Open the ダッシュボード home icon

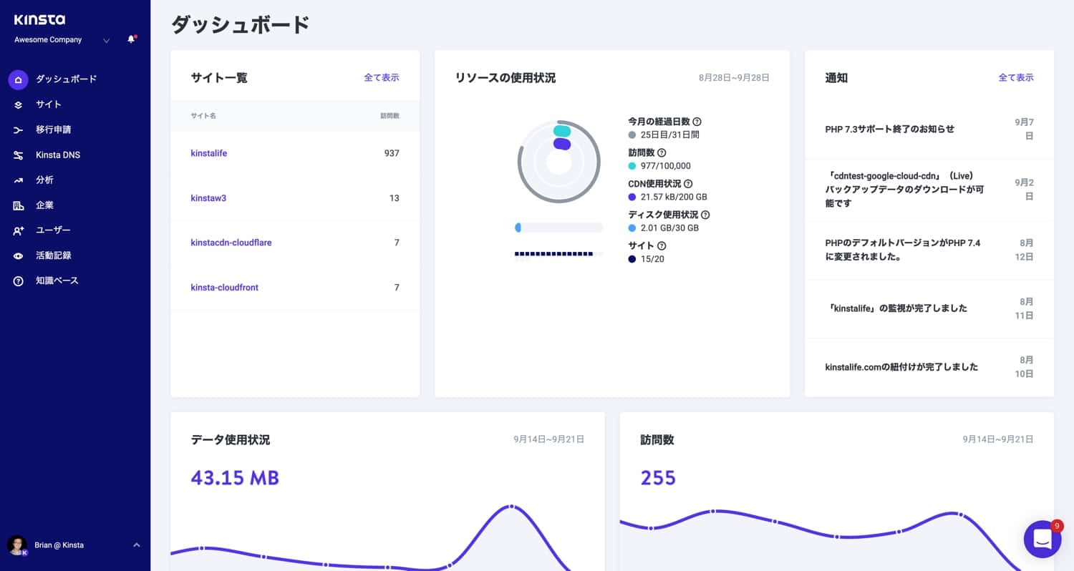click(x=19, y=79)
